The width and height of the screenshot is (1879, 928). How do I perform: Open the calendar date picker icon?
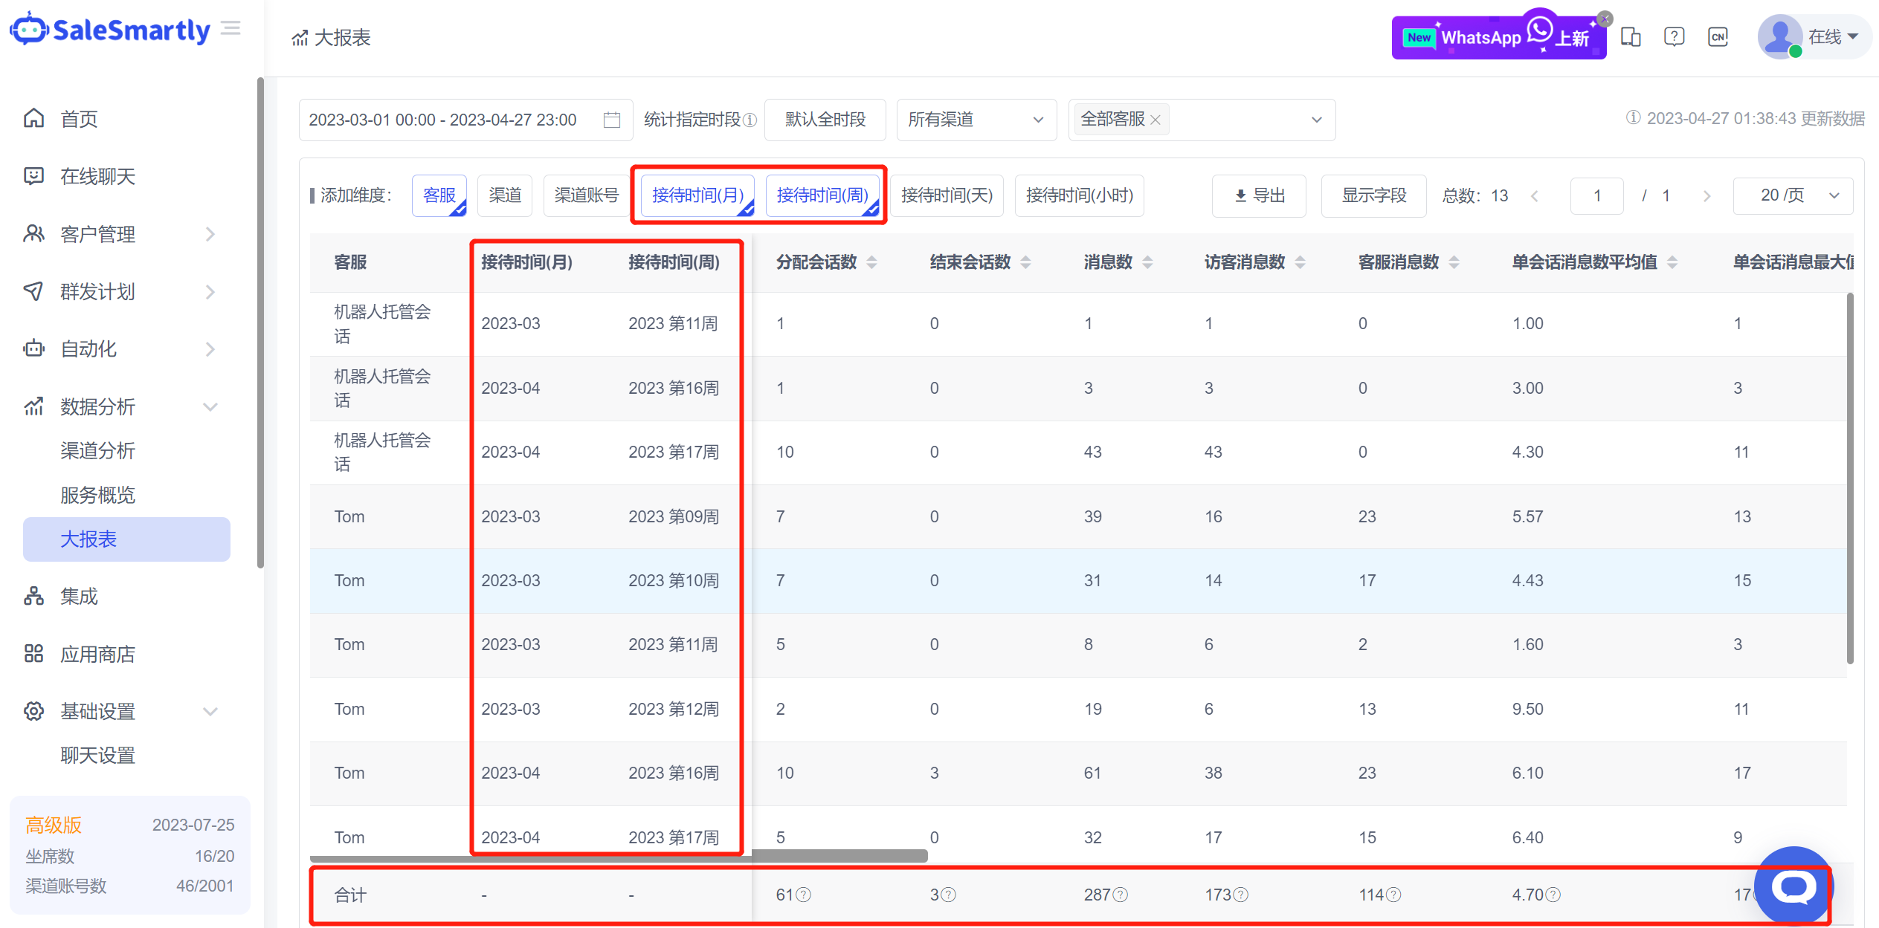click(x=611, y=120)
